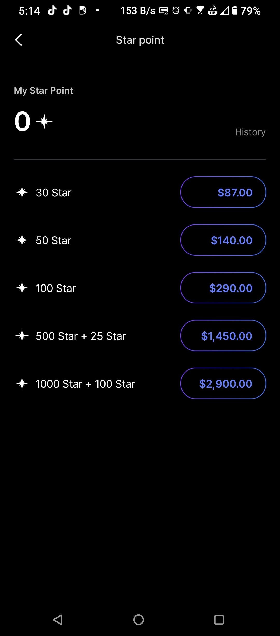Viewport: 280px width, 636px height.
Task: Buy 30 Star for $87.00
Action: point(223,192)
